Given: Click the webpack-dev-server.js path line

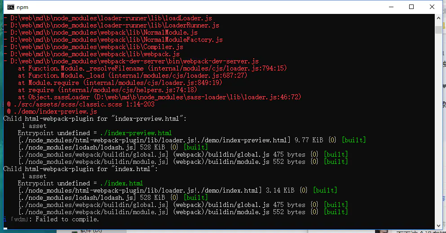Looking at the screenshot, I should [131, 62].
